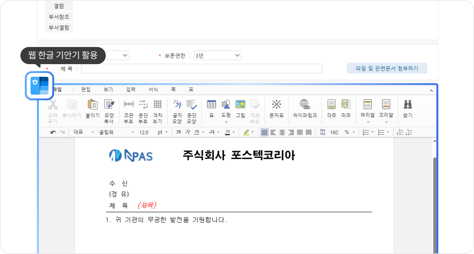This screenshot has width=474, height=254.
Task: Apply the black font color swatch
Action: pyautogui.click(x=227, y=132)
